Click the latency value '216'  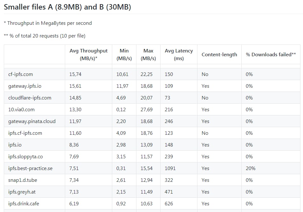(x=169, y=110)
